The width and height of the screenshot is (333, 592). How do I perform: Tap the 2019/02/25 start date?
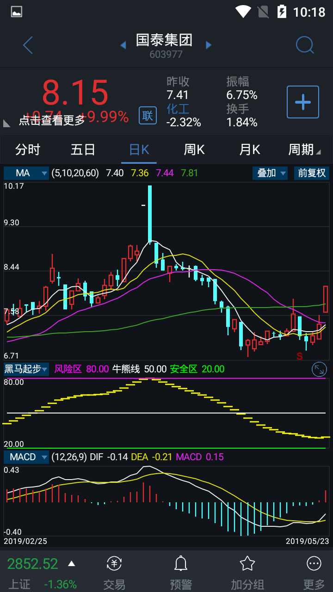(25, 541)
